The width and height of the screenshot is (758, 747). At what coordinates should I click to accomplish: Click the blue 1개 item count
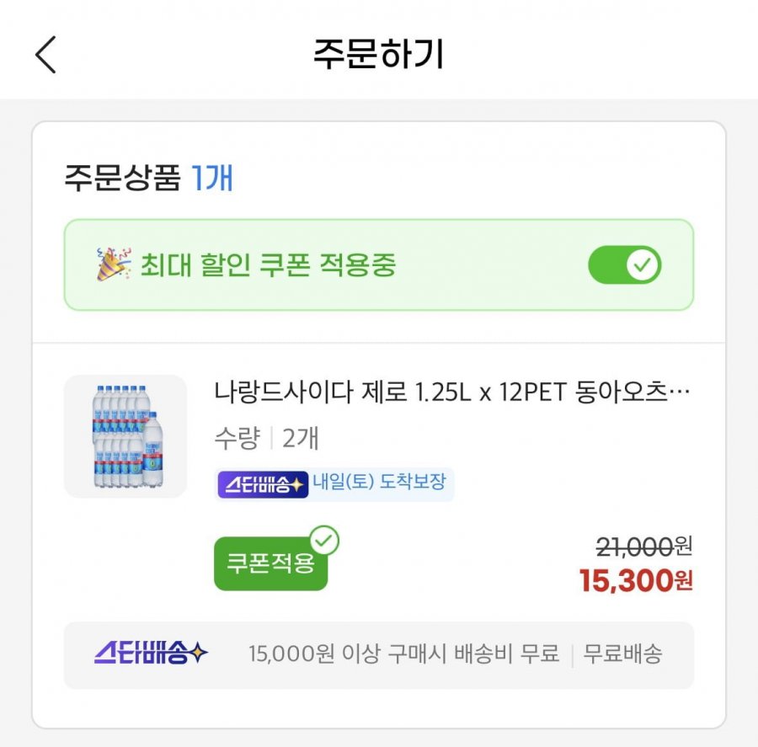tap(212, 179)
